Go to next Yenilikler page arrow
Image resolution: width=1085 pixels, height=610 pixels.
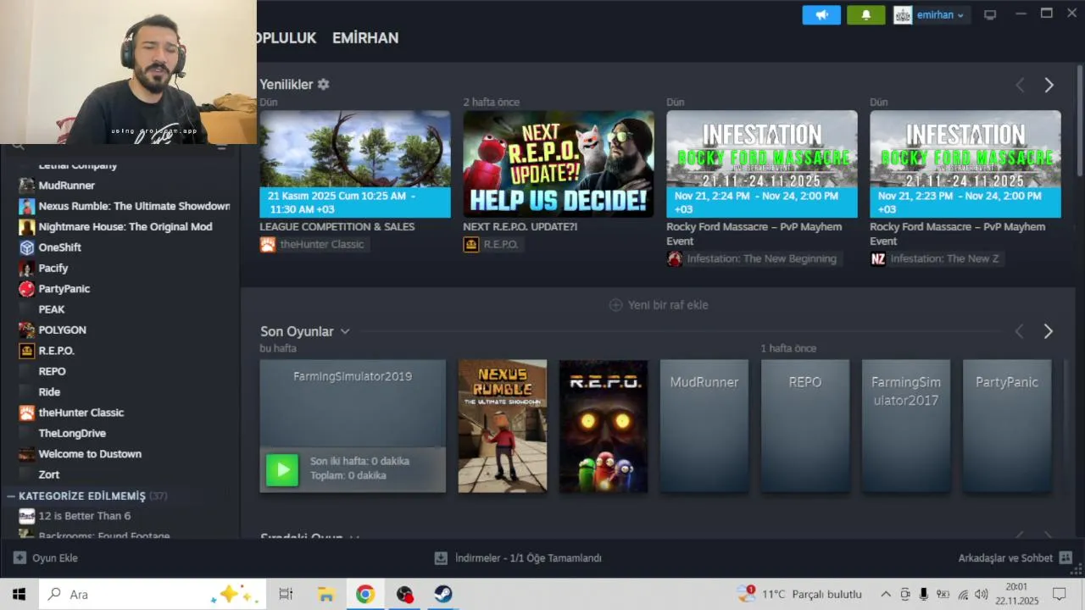[x=1049, y=85]
